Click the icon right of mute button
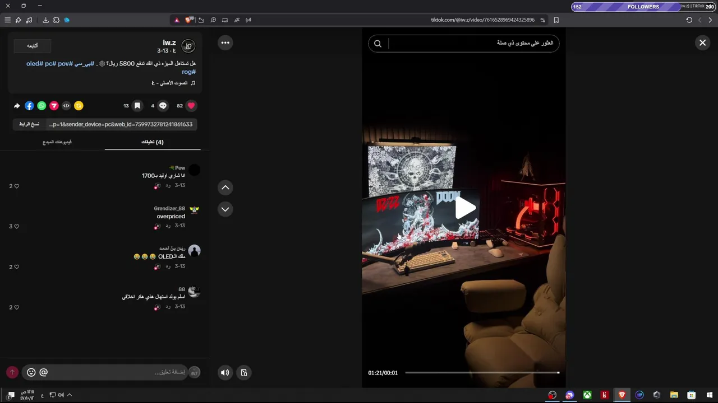Image resolution: width=718 pixels, height=403 pixels. coord(244,372)
